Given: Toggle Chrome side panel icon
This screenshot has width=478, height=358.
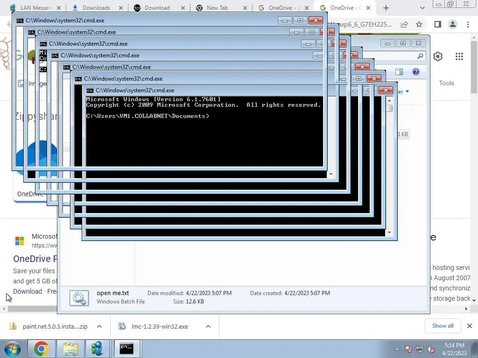Looking at the screenshot, I should point(438,24).
